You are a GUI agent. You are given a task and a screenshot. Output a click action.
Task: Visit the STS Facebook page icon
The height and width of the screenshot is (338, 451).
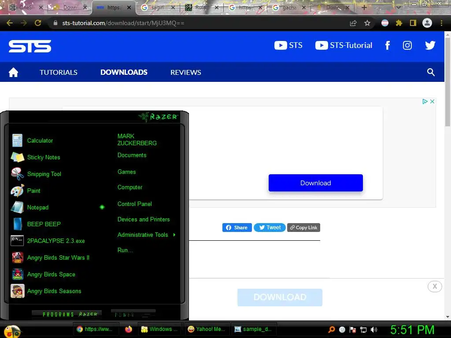388,45
